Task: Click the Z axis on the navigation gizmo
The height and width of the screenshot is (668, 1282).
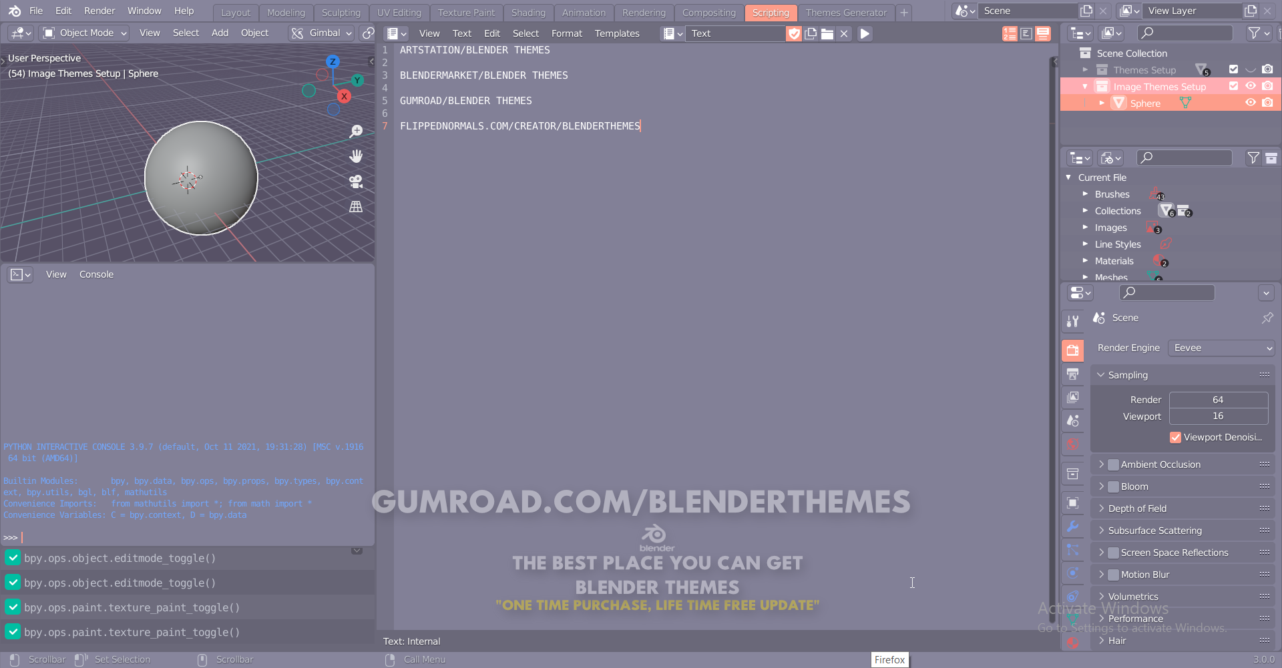Action: (333, 61)
